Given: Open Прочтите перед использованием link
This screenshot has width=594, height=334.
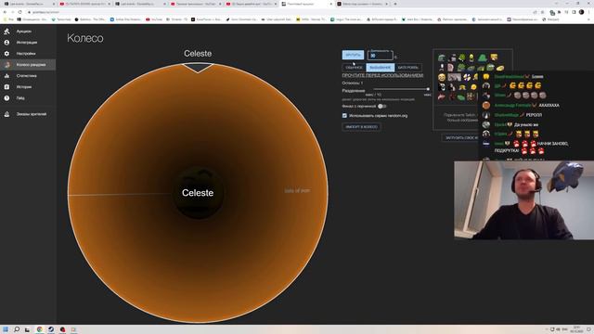Looking at the screenshot, I should click(x=382, y=75).
